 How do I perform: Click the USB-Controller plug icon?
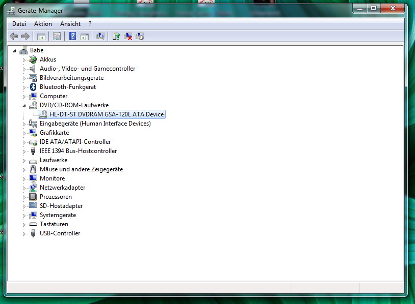click(x=33, y=233)
